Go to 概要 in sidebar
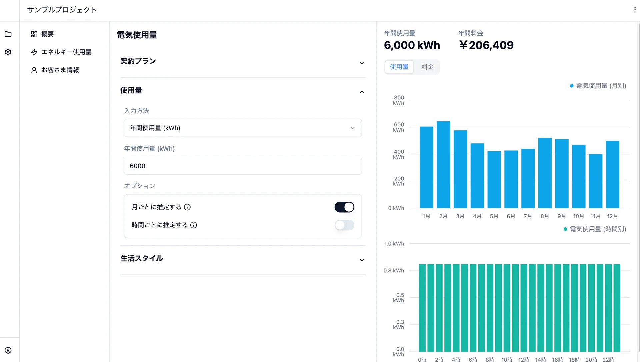Image resolution: width=640 pixels, height=362 pixels. coord(47,34)
